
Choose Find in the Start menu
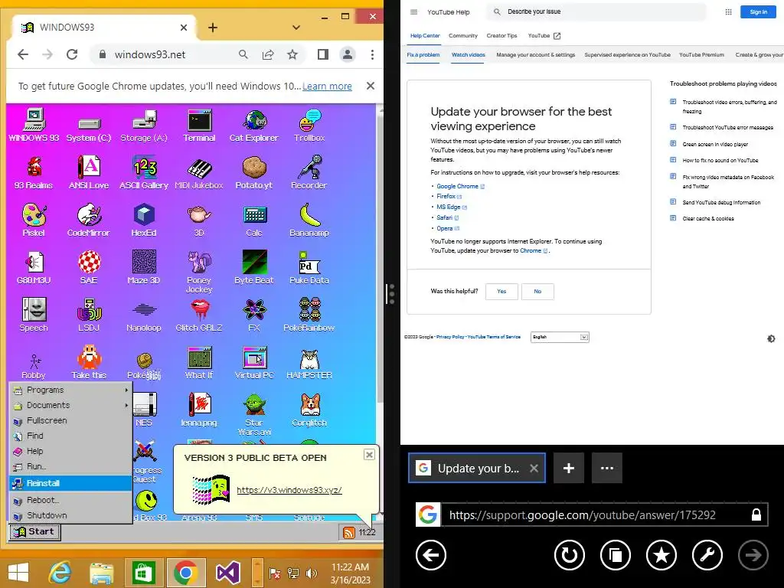[x=71, y=436]
